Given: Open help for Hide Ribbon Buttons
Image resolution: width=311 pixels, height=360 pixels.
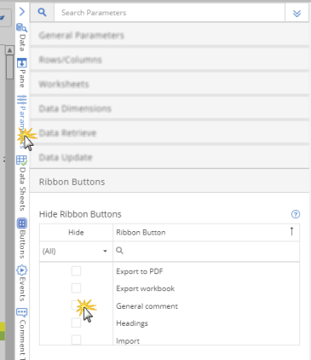Looking at the screenshot, I should click(296, 214).
